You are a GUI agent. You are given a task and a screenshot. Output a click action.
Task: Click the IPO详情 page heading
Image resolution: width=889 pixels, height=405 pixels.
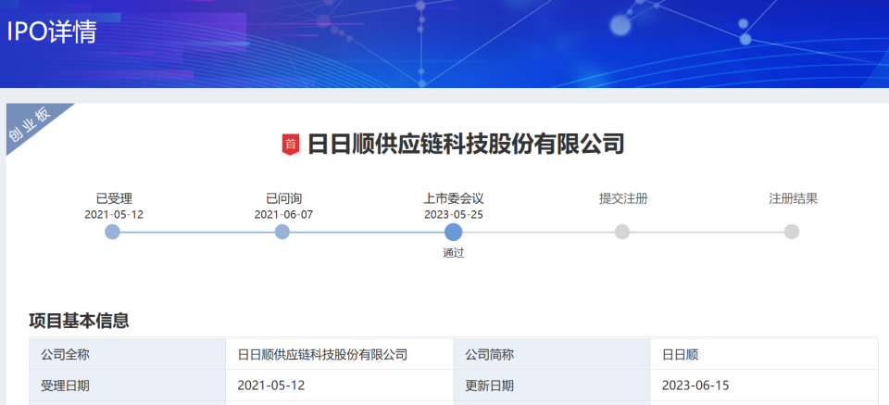click(52, 32)
